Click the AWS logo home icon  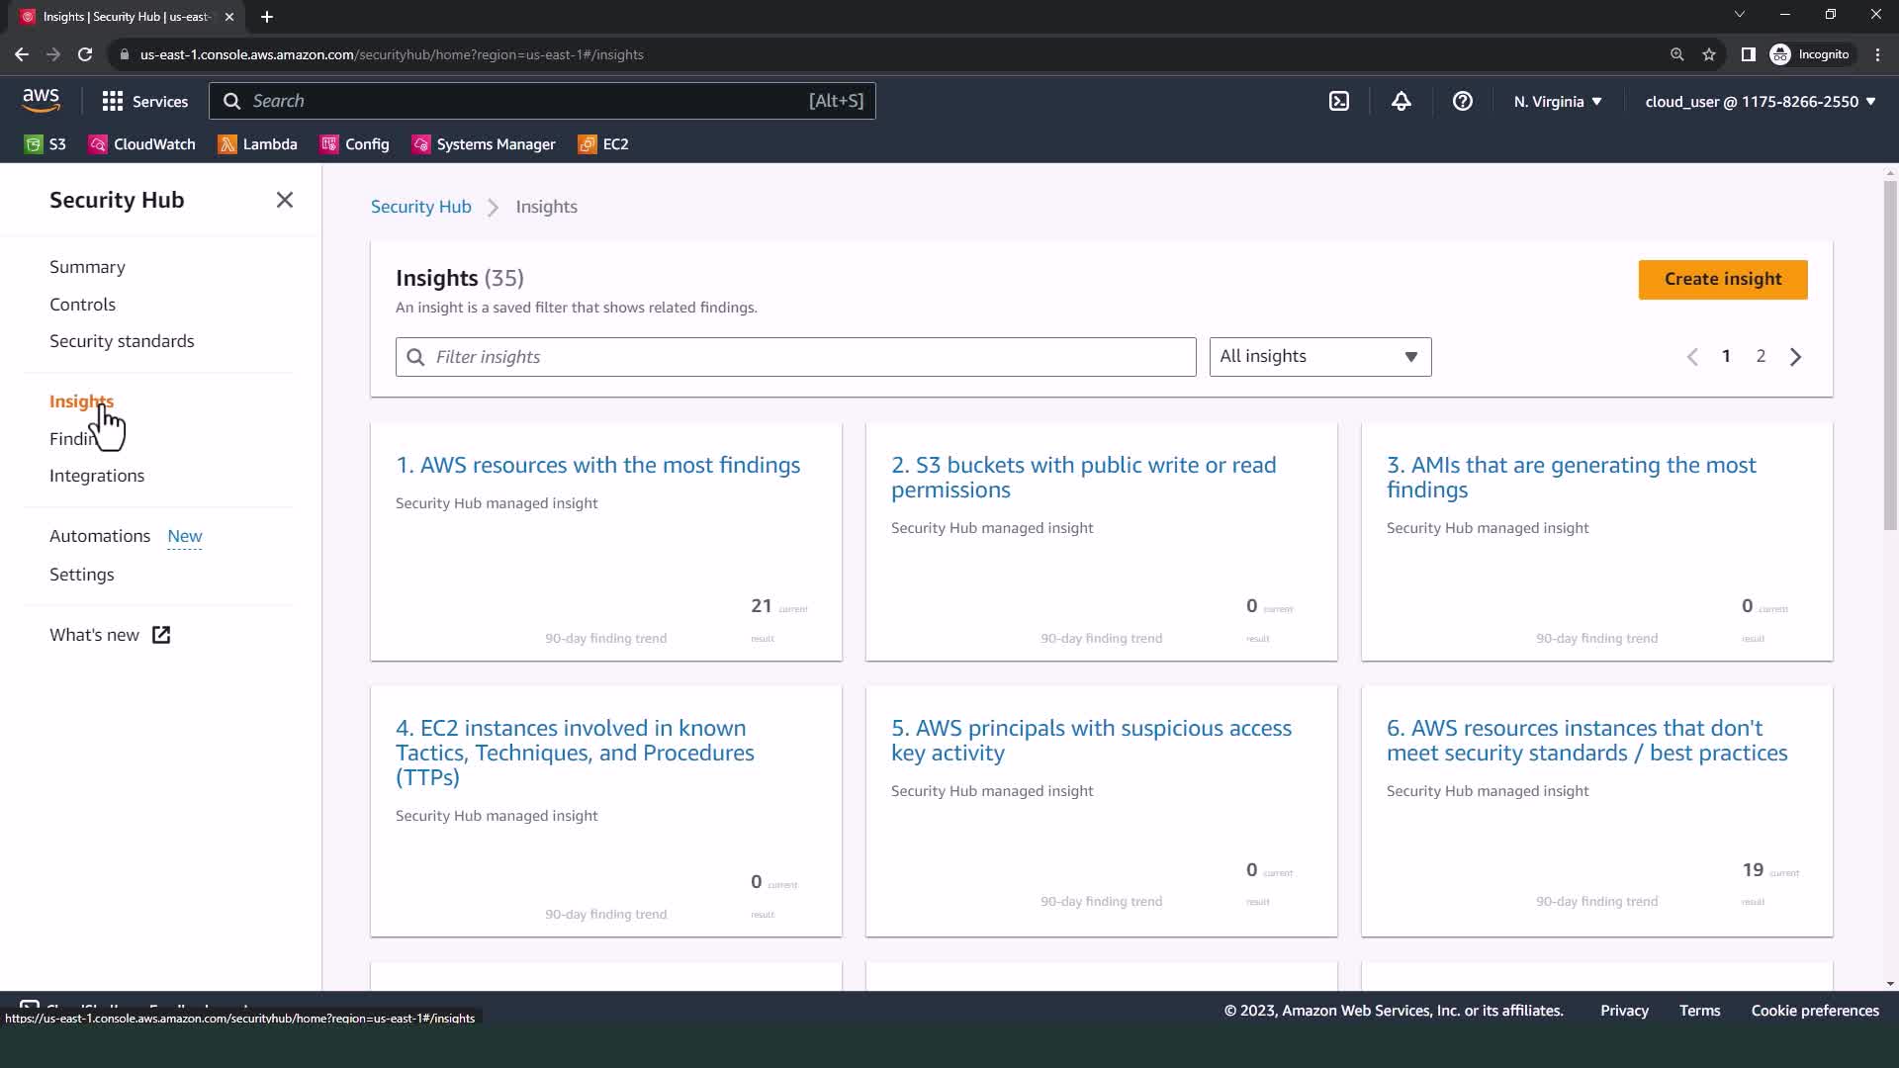(x=41, y=100)
